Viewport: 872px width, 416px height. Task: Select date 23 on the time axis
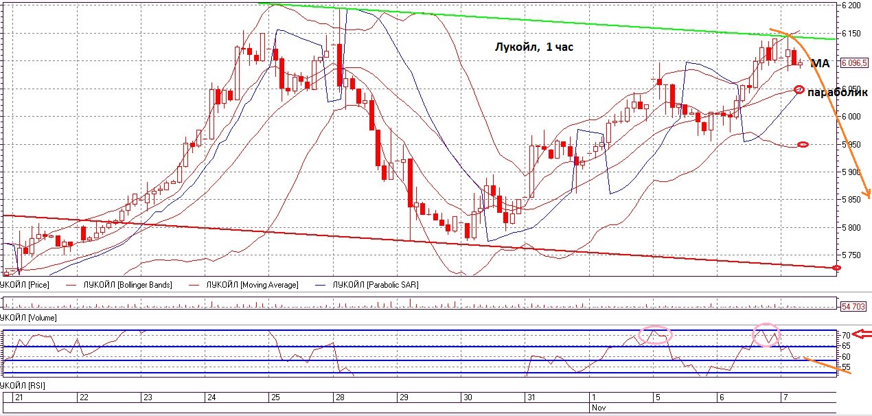tap(147, 397)
